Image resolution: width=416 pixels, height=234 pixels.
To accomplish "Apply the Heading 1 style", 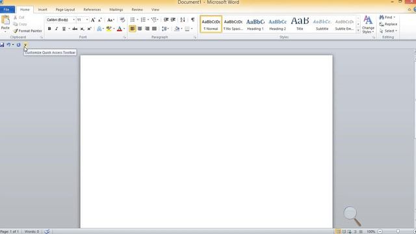I will (255, 24).
